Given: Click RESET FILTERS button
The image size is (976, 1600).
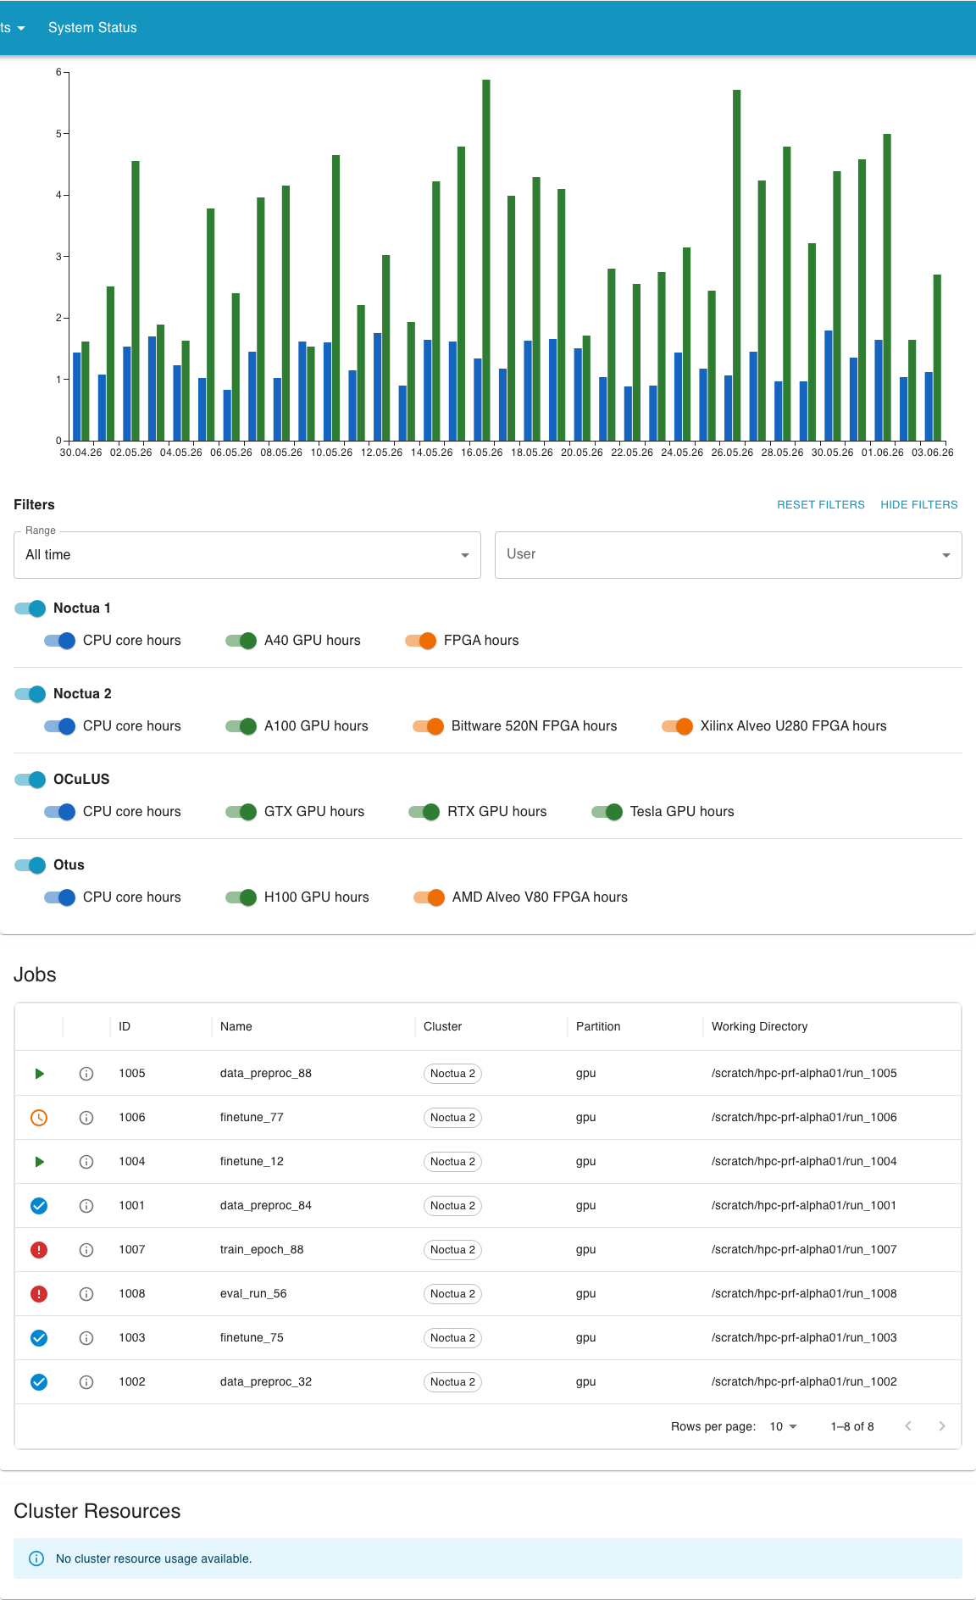Looking at the screenshot, I should (821, 504).
